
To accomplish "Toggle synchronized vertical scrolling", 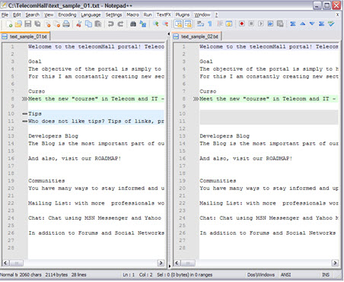I will point(178,24).
